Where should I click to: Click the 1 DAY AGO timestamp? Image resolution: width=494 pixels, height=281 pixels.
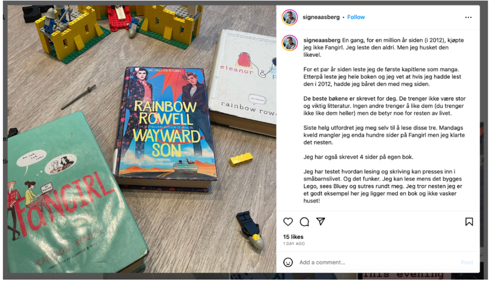click(294, 244)
